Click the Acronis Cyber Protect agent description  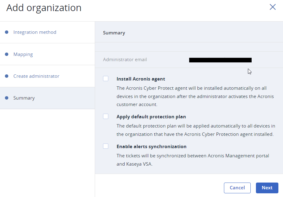[x=195, y=96]
